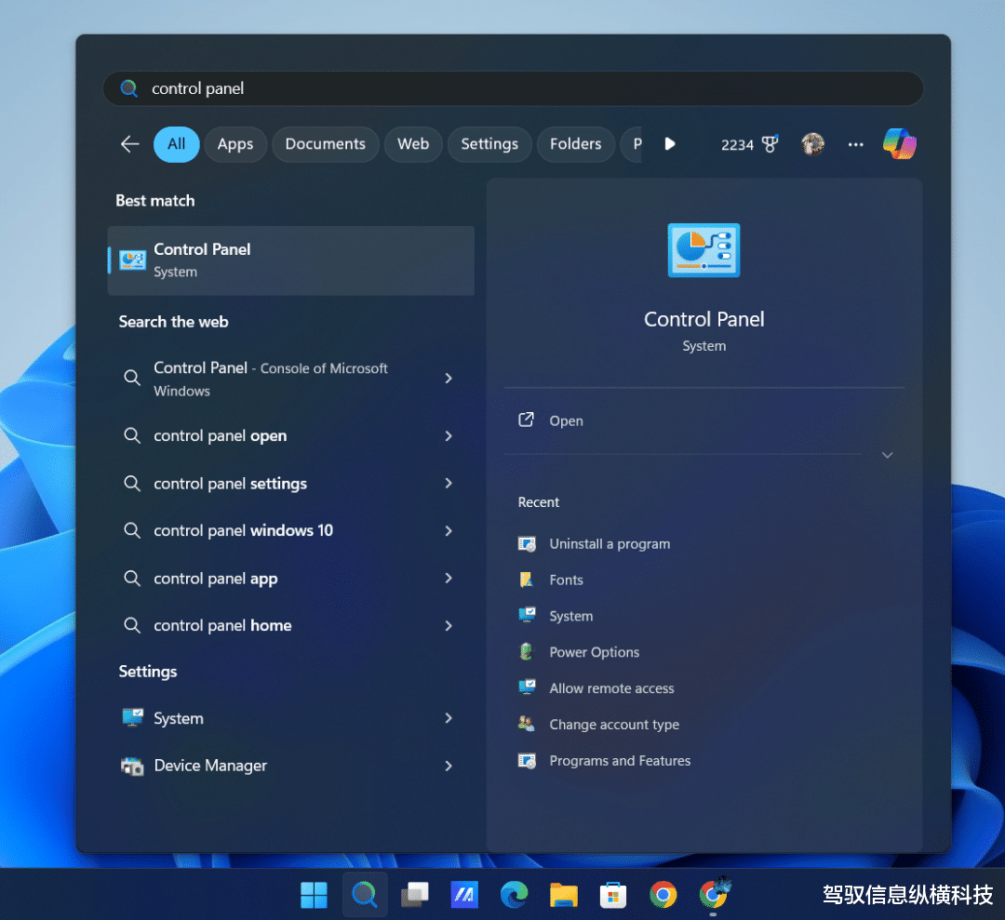Open recent item Uninstall a program

pyautogui.click(x=609, y=544)
